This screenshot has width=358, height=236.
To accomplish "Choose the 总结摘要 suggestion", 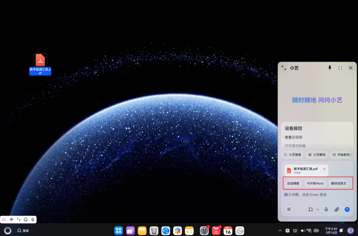I will (x=293, y=183).
